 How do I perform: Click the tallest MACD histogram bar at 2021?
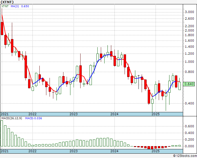point(2,133)
